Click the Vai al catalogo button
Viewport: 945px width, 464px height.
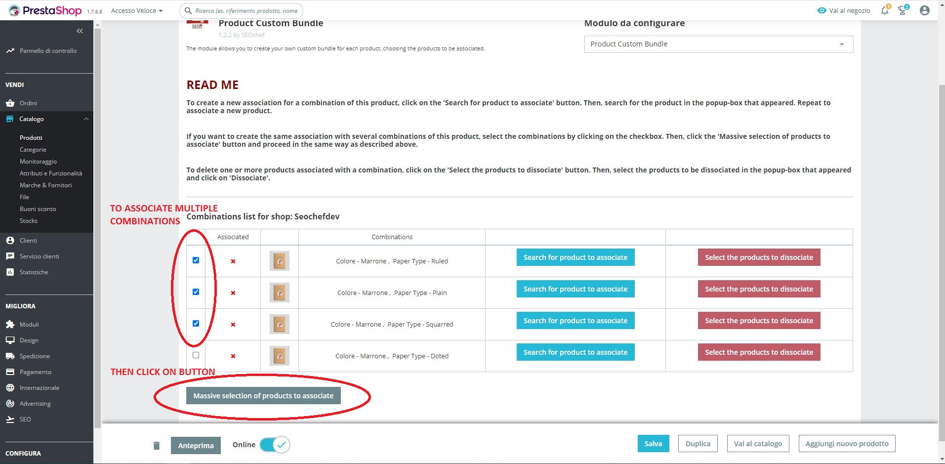[x=758, y=444]
